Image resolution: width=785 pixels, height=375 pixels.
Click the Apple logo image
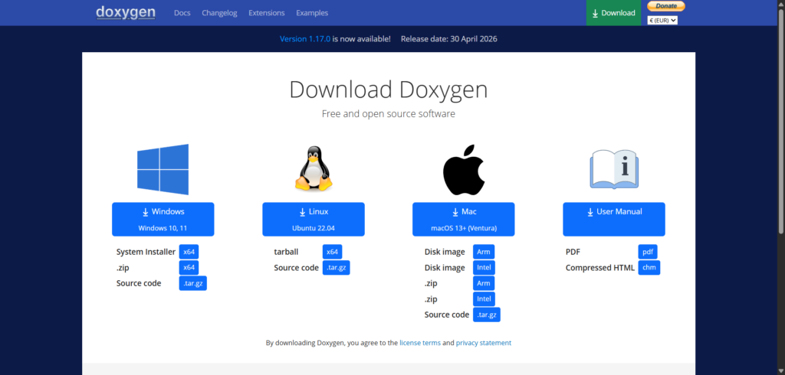click(464, 170)
